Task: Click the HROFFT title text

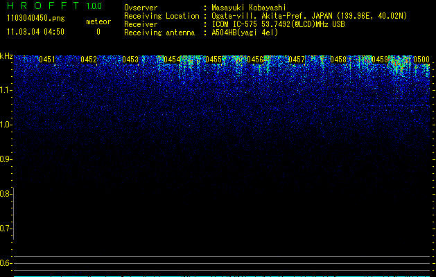Action: coord(43,6)
